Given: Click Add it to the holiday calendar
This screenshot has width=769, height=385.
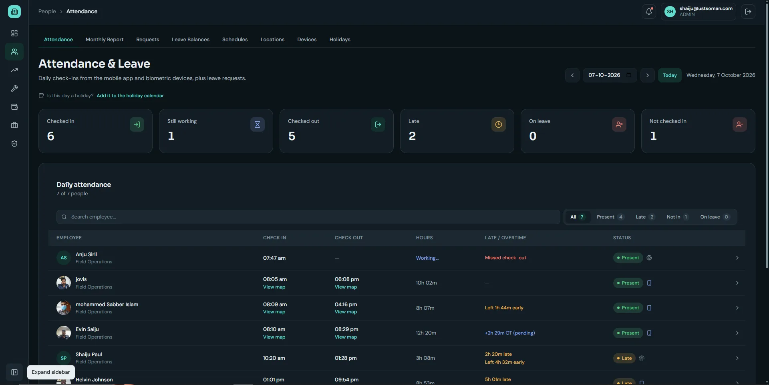Looking at the screenshot, I should click(130, 96).
